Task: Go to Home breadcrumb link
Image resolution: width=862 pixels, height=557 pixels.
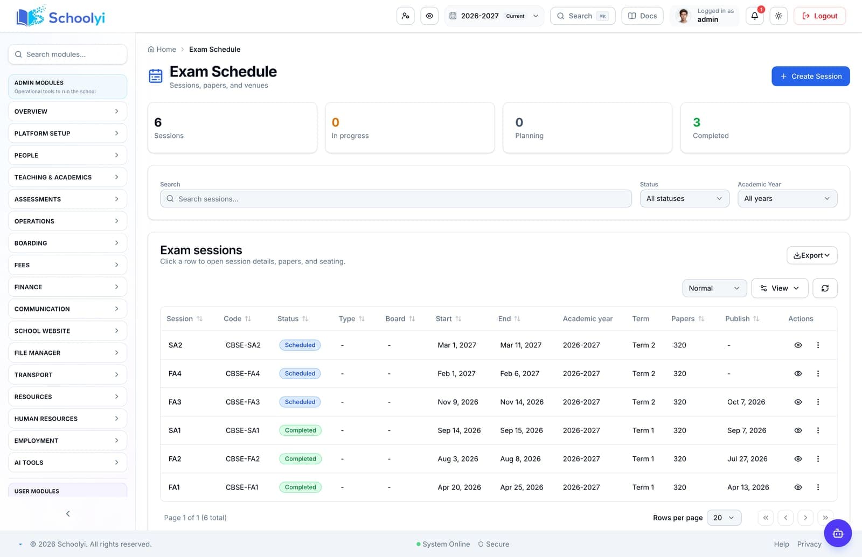Action: [162, 50]
